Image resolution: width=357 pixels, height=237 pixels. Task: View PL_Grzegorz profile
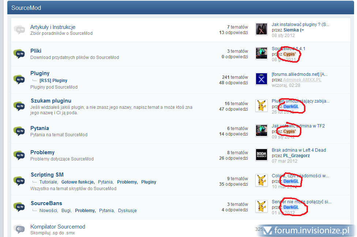pyautogui.click(x=297, y=156)
